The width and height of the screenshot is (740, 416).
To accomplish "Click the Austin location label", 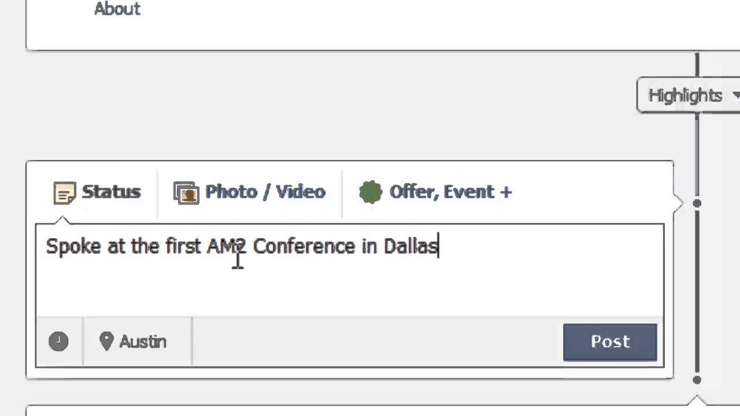I will 143,341.
